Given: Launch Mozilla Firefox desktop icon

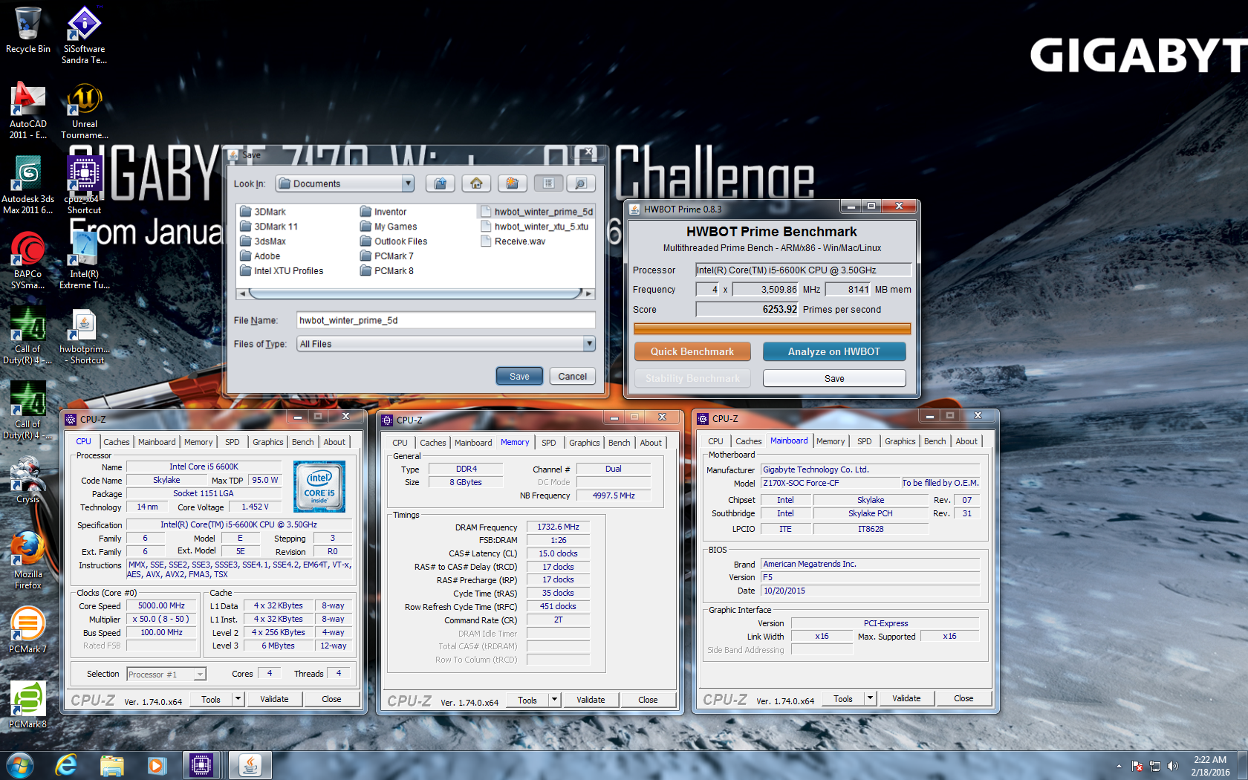Looking at the screenshot, I should tap(28, 561).
